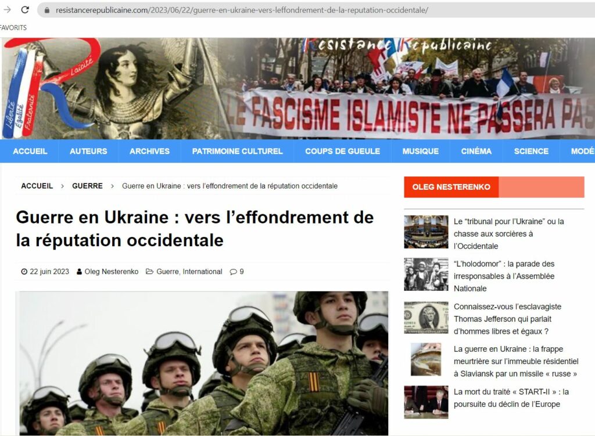Open the ACCUEIL menu item
Viewport: 595px width, 436px height.
[30, 152]
